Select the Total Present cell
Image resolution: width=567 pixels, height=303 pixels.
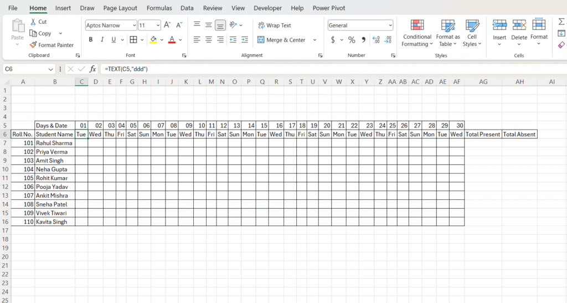483,134
